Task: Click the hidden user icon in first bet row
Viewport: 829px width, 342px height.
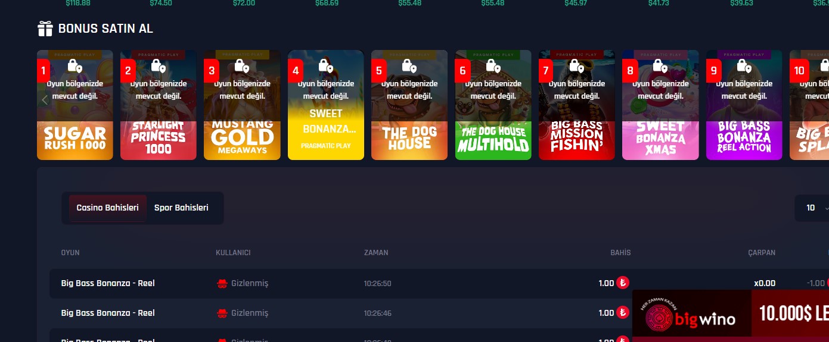Action: [x=222, y=284]
